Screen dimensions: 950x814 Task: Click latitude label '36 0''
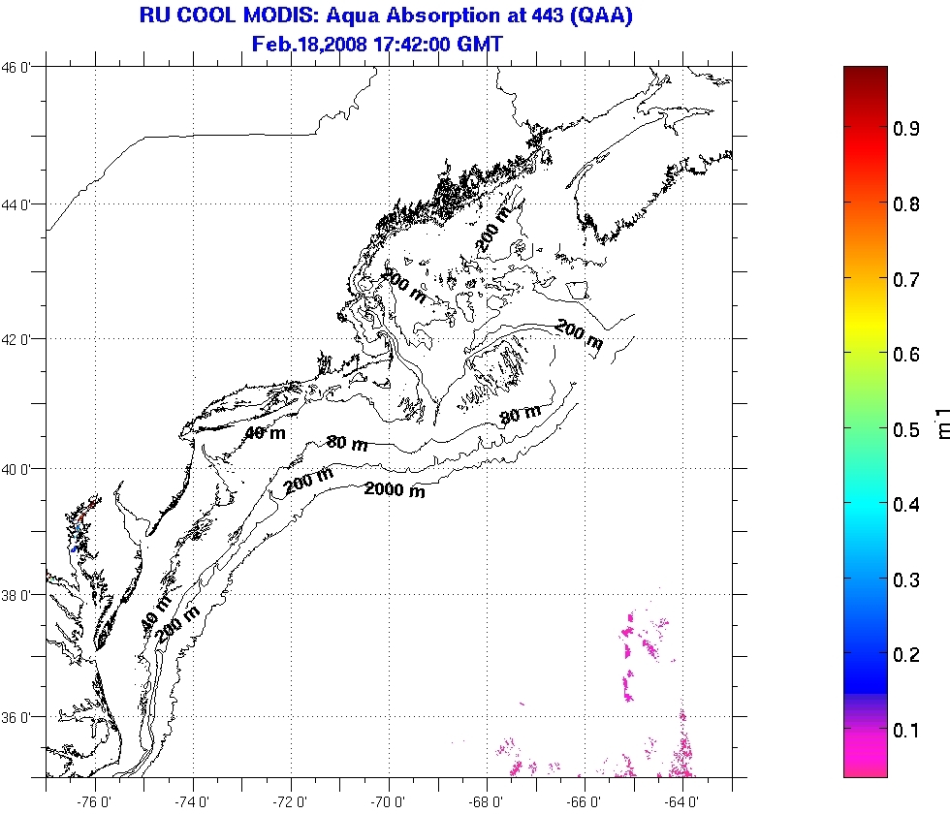16,717
